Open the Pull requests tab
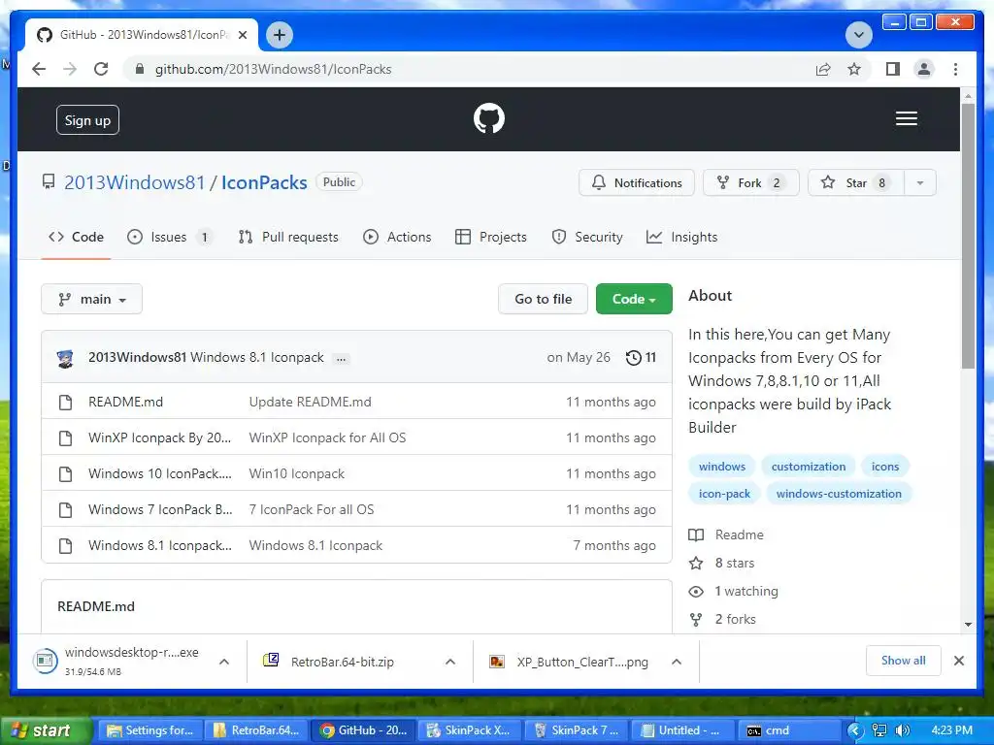 tap(288, 237)
